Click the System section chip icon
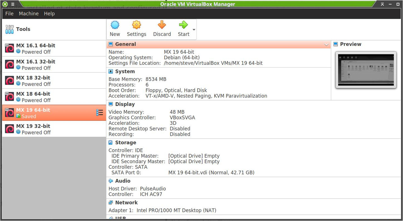This screenshot has height=221, width=403. [x=111, y=72]
